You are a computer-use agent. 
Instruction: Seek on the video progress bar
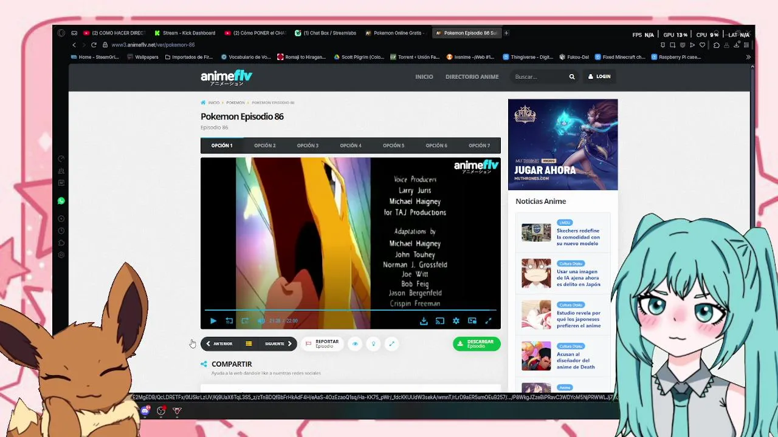click(351, 311)
